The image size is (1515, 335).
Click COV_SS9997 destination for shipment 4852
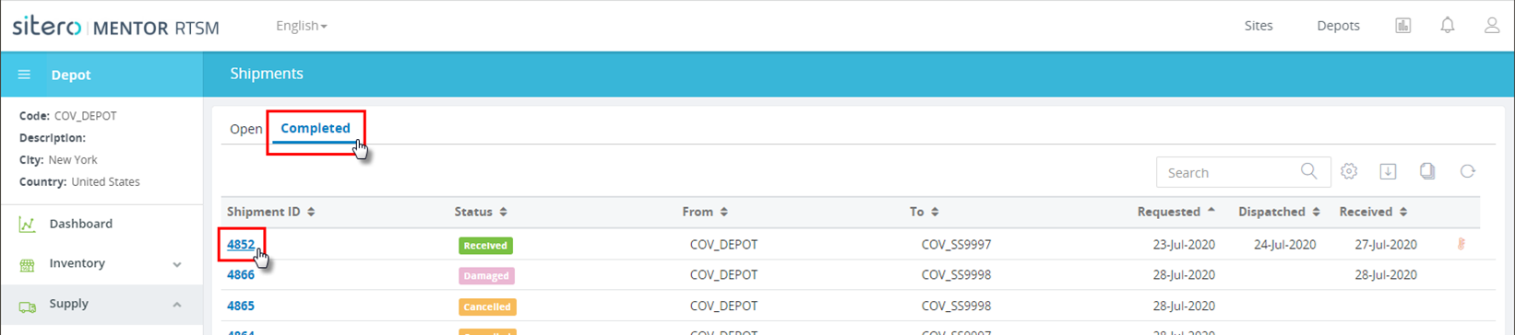tap(956, 245)
